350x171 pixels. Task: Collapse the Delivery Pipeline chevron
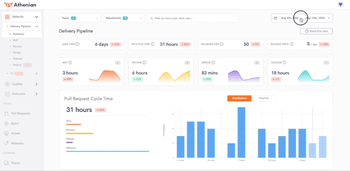pyautogui.click(x=36, y=27)
